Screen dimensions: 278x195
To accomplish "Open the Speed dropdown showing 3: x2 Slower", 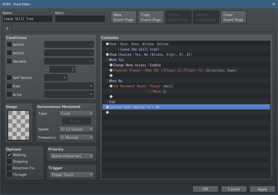I will 76,129.
